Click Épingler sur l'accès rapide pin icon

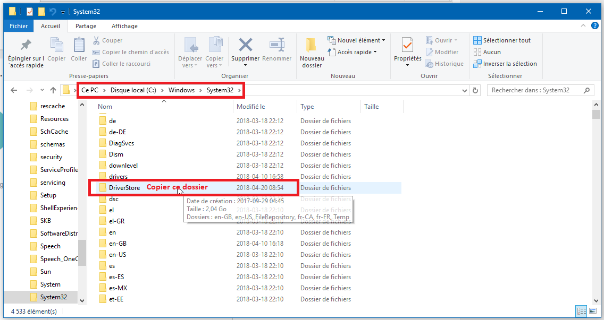point(26,45)
